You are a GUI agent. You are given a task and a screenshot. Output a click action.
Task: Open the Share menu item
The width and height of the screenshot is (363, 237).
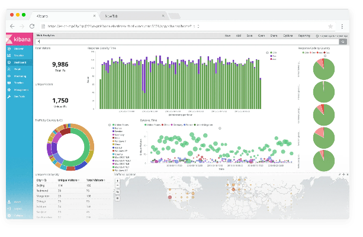274,36
